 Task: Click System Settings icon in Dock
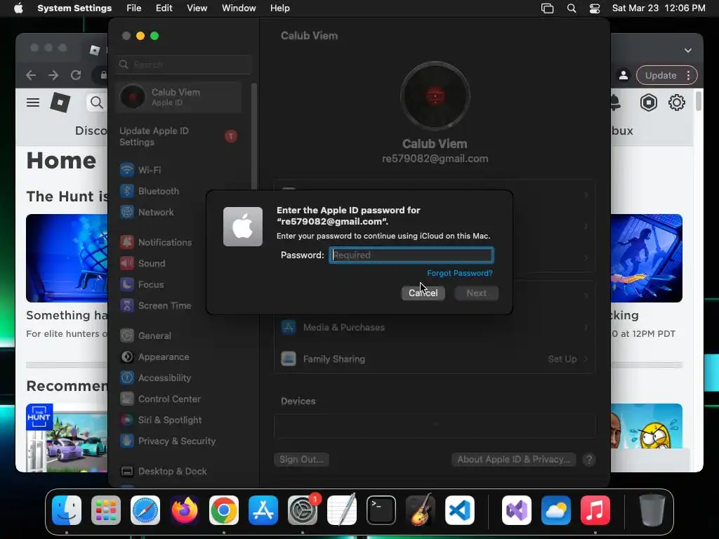pyautogui.click(x=303, y=510)
